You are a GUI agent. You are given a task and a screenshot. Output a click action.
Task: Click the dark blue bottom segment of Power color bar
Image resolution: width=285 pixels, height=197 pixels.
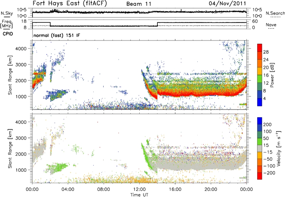260,102
